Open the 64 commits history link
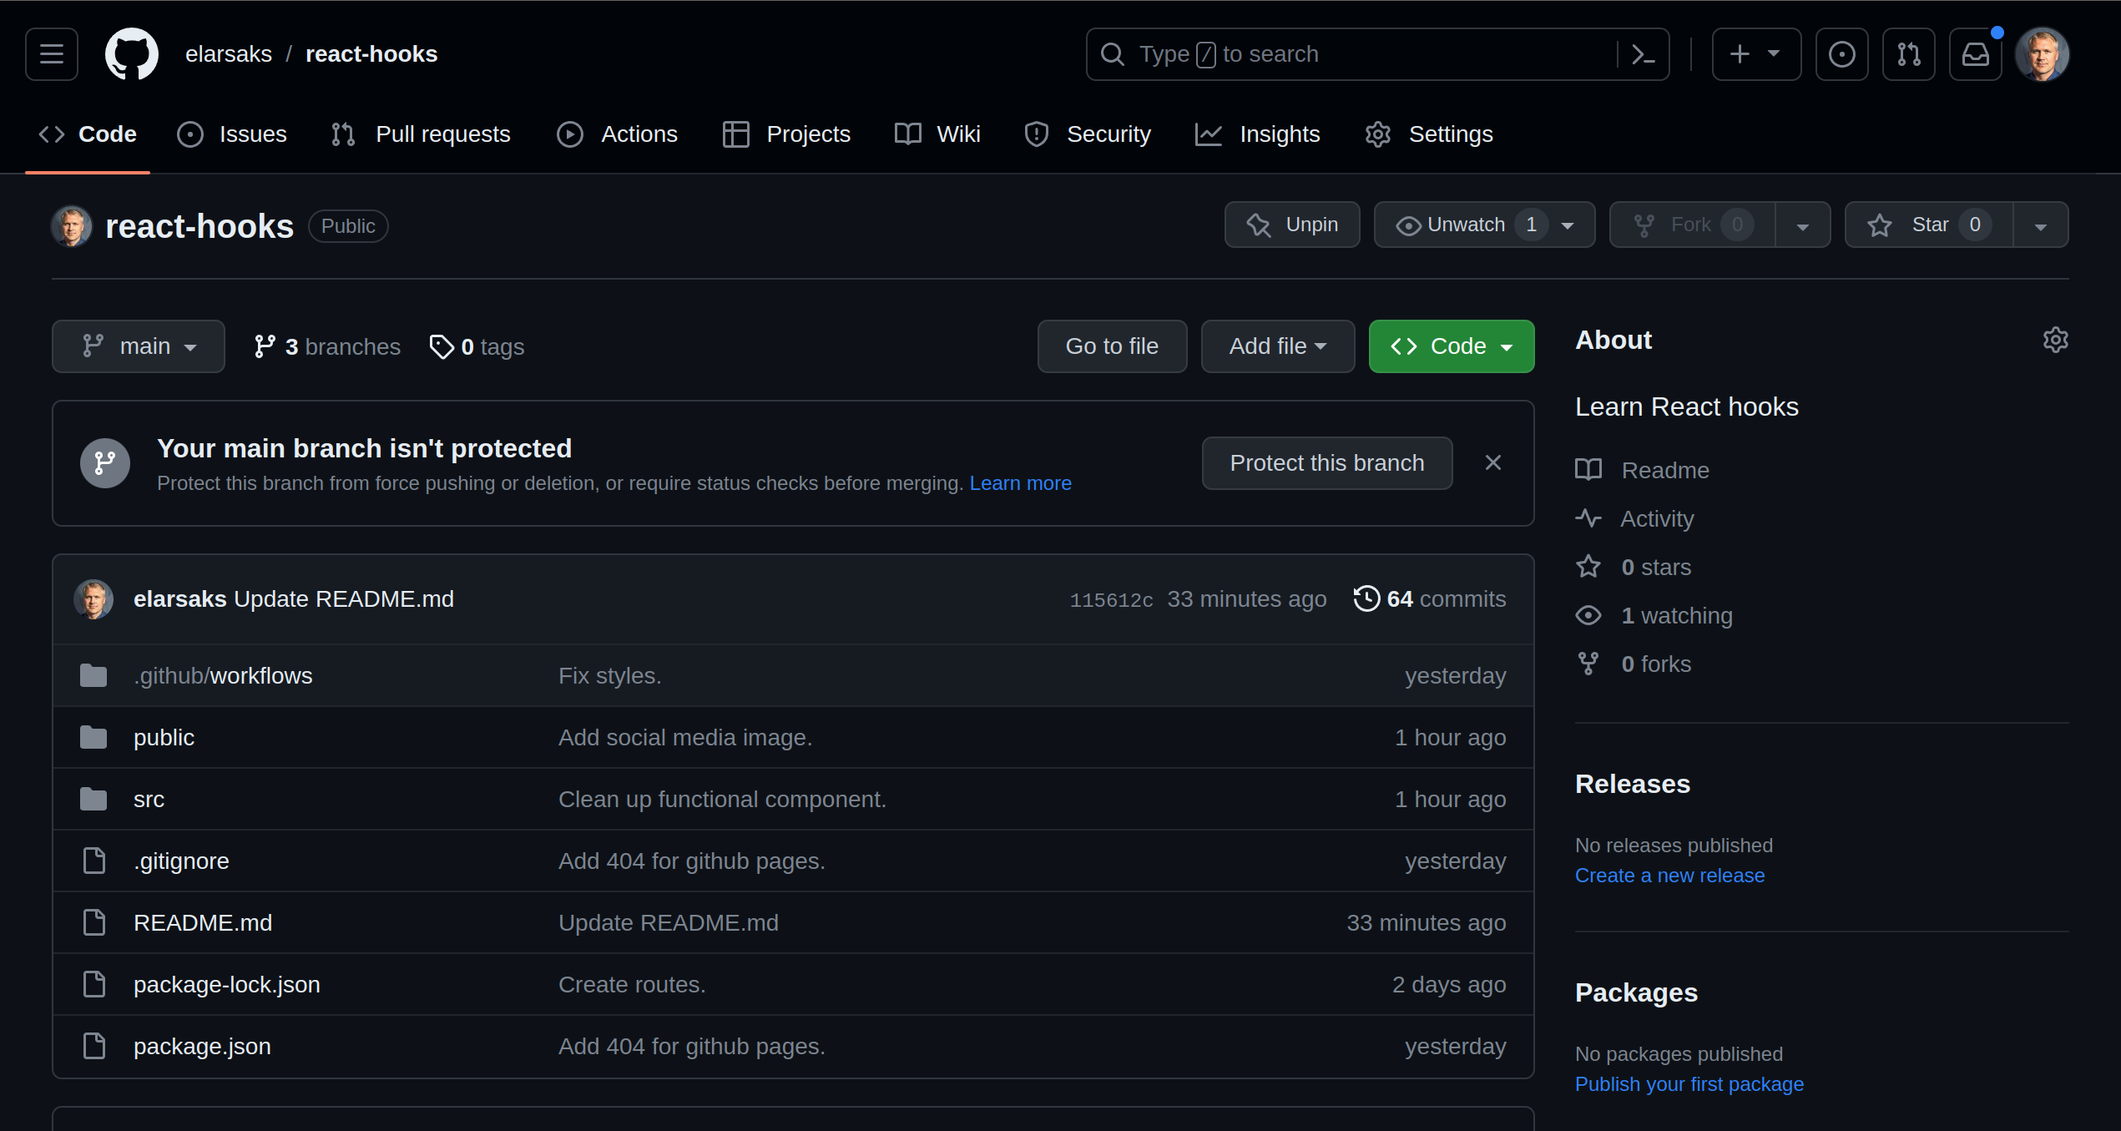Image resolution: width=2121 pixels, height=1131 pixels. pyautogui.click(x=1430, y=598)
